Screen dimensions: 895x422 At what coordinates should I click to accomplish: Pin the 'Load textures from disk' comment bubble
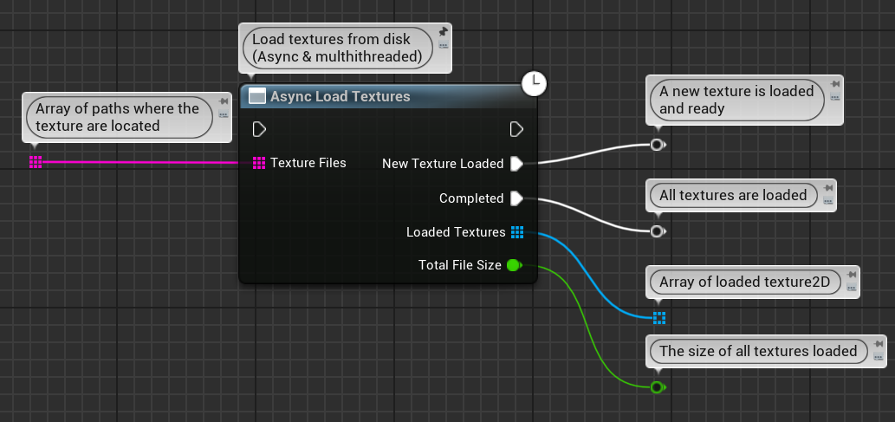click(443, 31)
